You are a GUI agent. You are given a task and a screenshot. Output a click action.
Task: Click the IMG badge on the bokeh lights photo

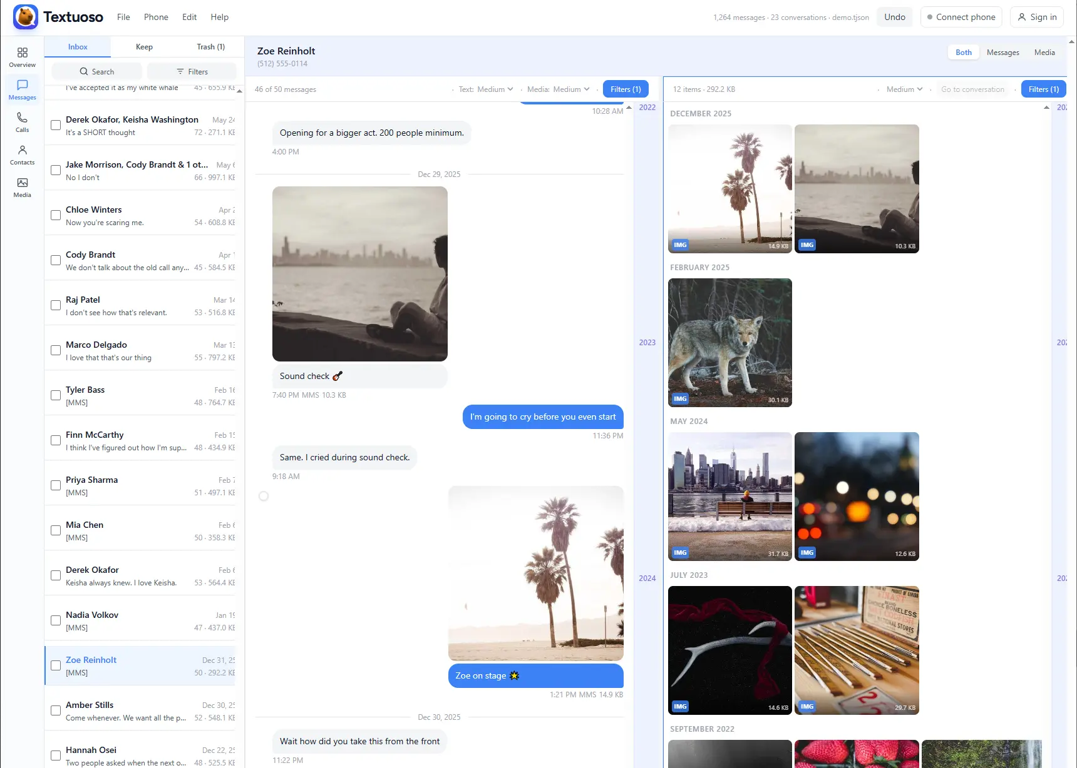pos(807,552)
